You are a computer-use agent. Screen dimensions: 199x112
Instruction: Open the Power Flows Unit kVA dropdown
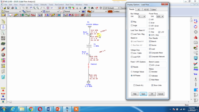160,16
